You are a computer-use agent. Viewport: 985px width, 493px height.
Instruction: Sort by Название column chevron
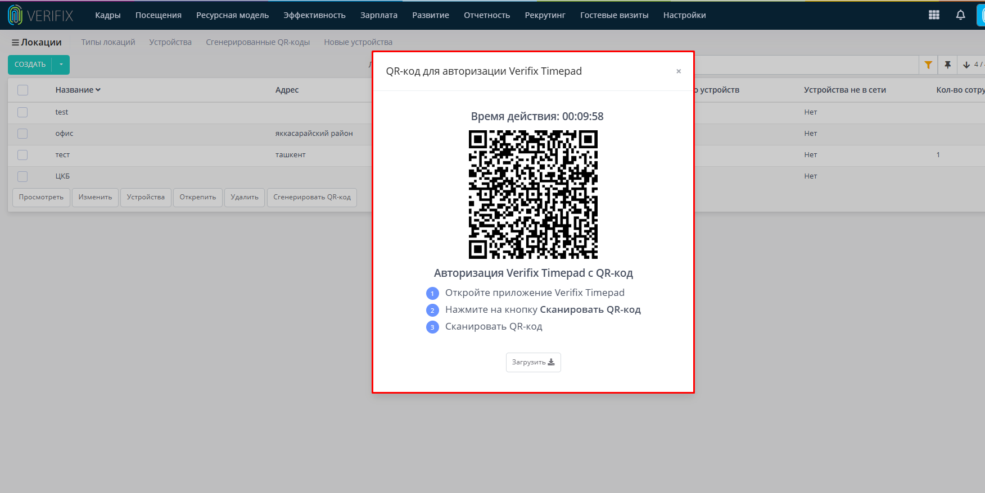(98, 90)
